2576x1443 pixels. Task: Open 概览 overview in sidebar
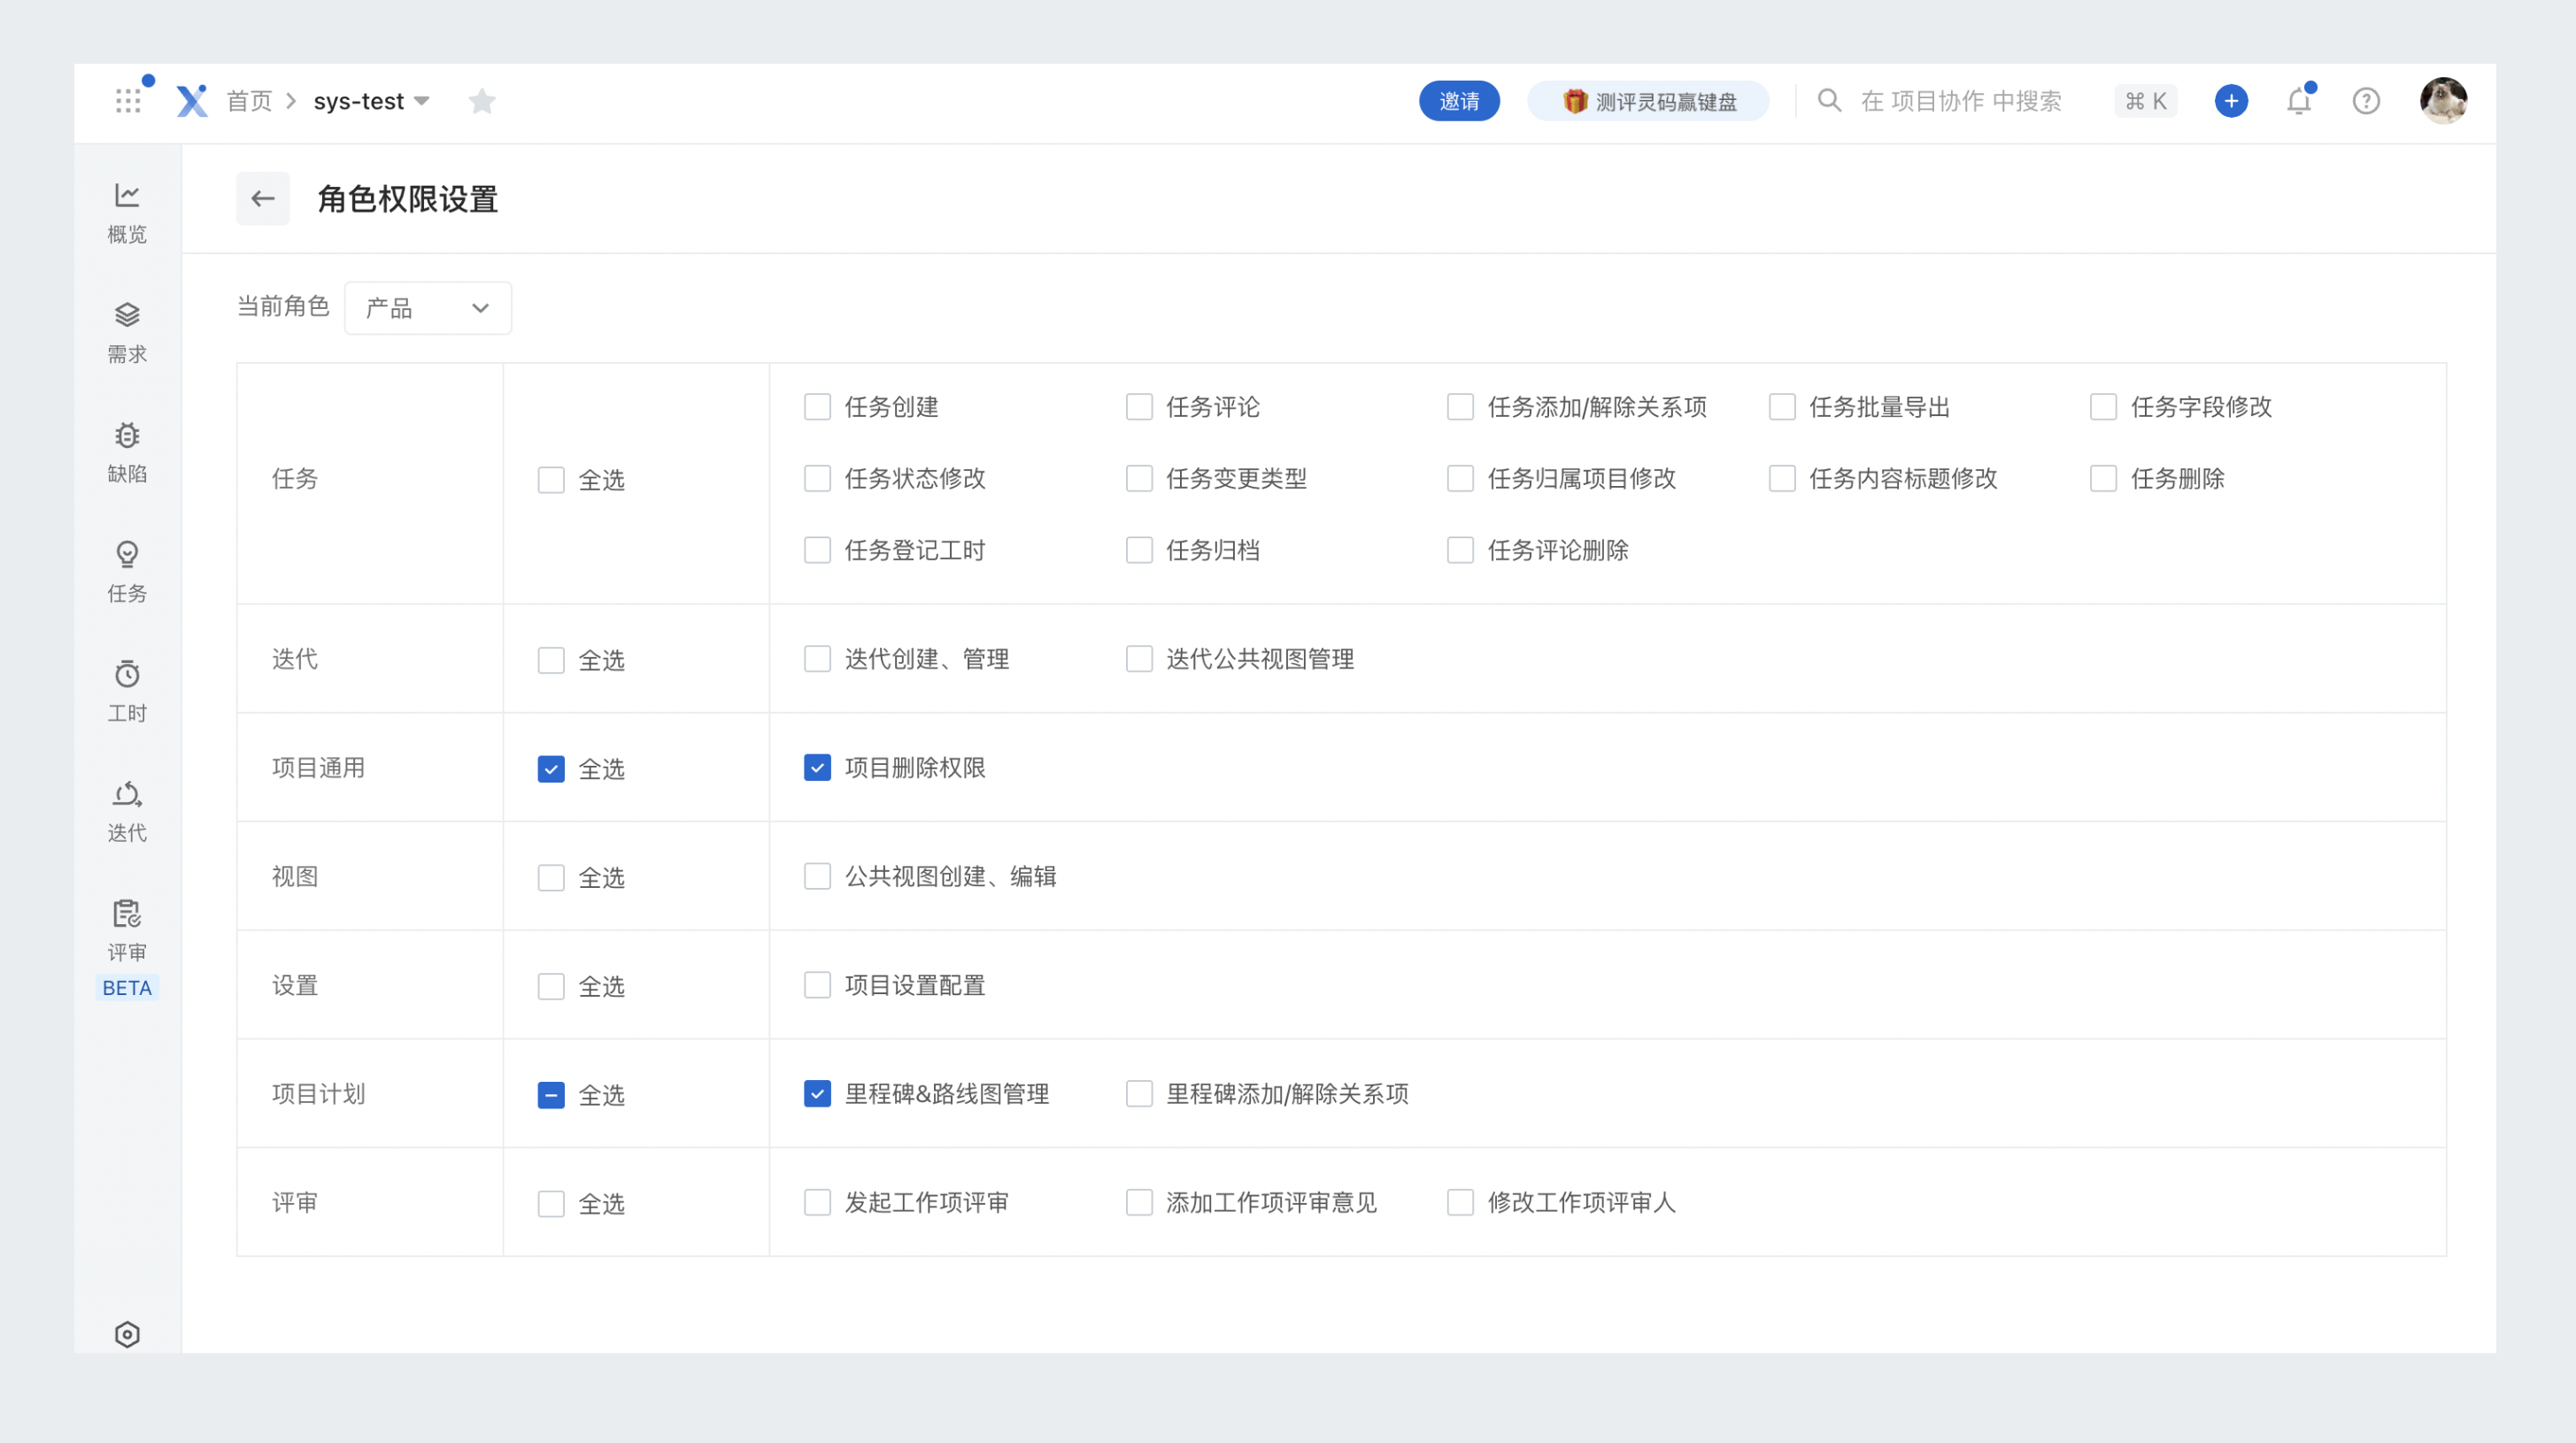pyautogui.click(x=127, y=213)
